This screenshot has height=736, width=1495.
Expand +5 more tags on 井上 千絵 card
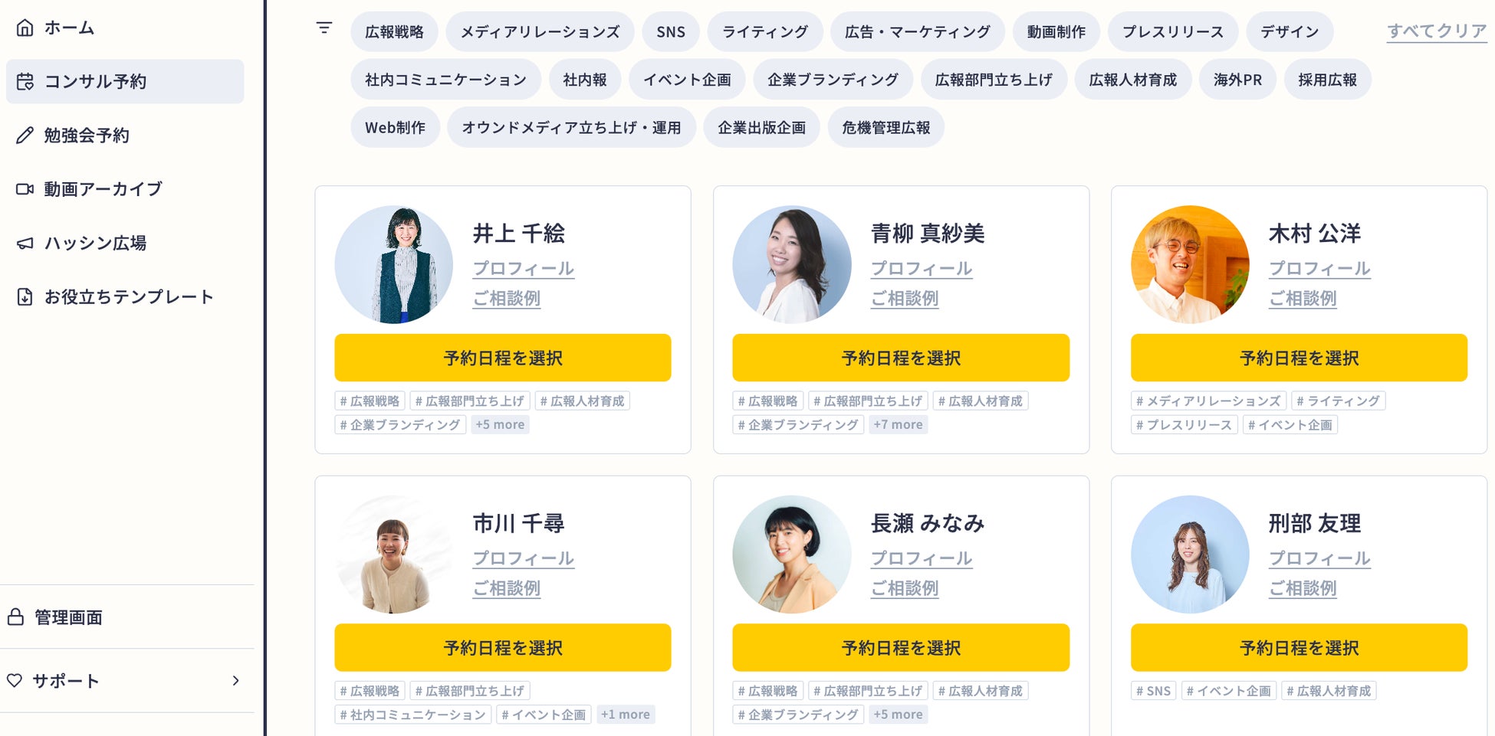click(x=500, y=425)
